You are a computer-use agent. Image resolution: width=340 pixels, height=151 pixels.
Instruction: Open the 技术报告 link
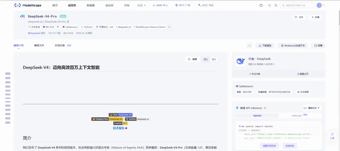click(x=119, y=128)
